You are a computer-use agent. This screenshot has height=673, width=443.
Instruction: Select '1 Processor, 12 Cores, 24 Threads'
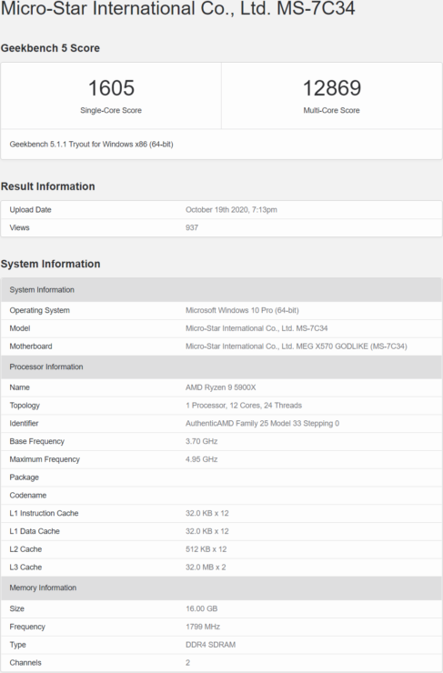pyautogui.click(x=244, y=406)
